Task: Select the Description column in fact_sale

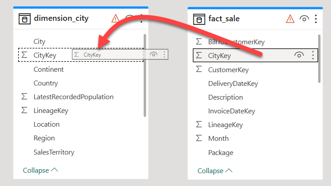Action: coord(225,97)
